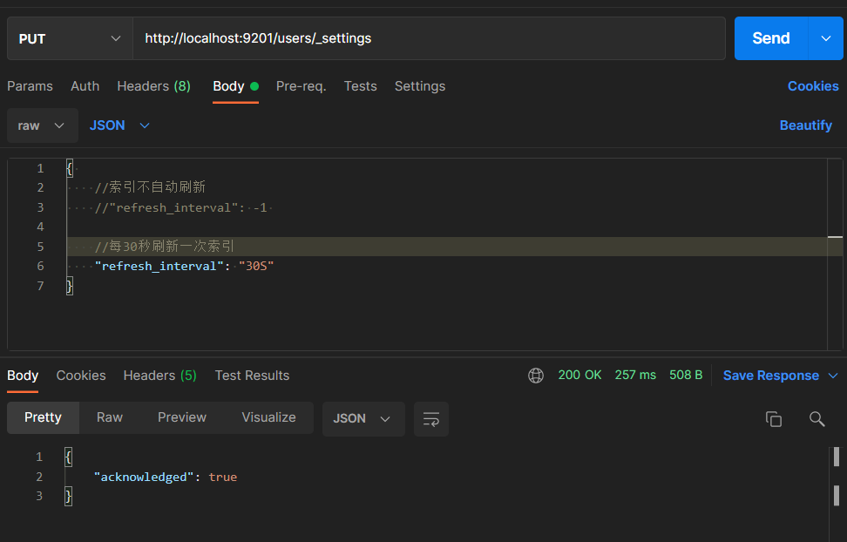The image size is (847, 542).
Task: Open the Test Results tab
Action: tap(252, 376)
